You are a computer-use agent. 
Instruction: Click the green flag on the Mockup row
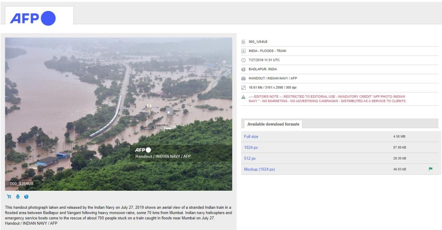click(430, 169)
